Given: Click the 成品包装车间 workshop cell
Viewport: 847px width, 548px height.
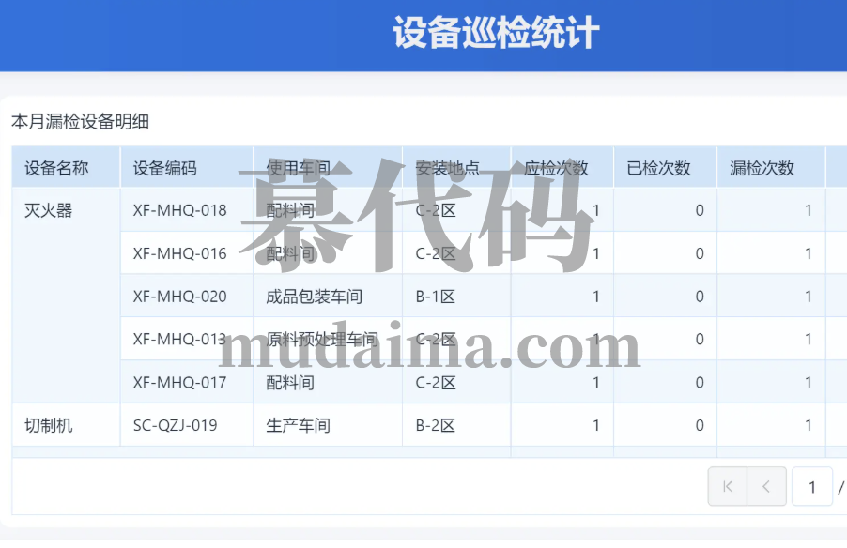Looking at the screenshot, I should (315, 297).
